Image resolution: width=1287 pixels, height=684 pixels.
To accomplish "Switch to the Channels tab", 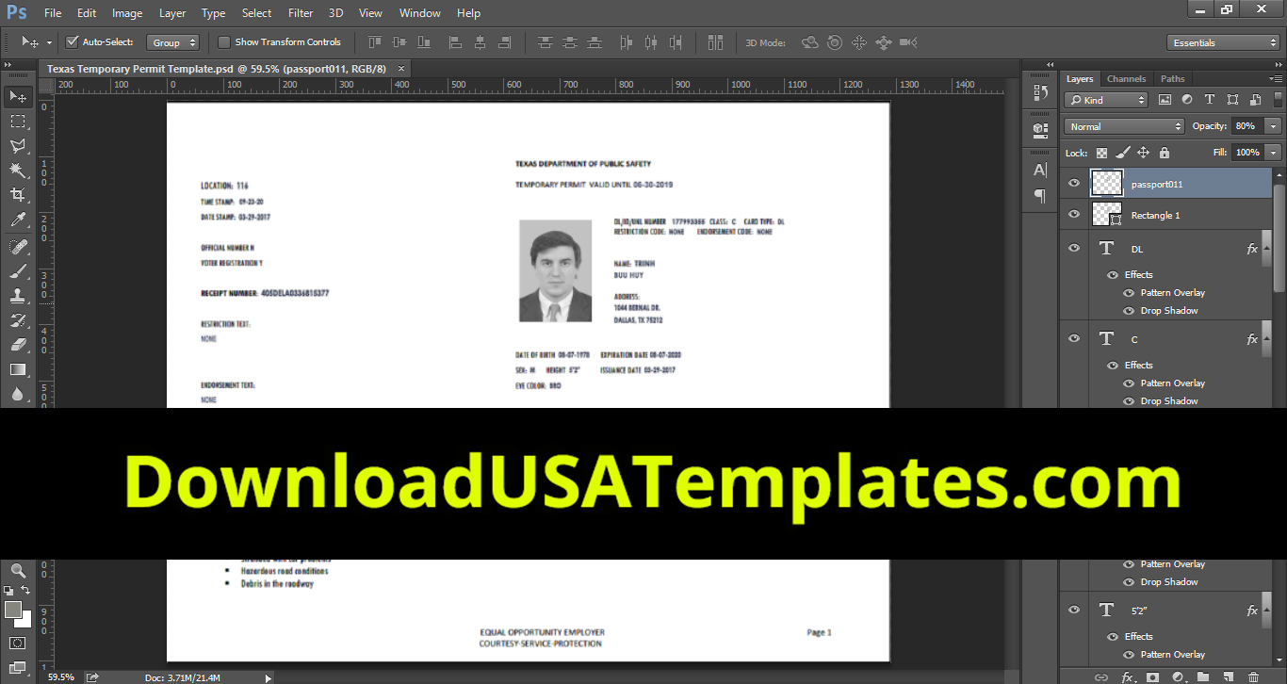I will point(1126,78).
